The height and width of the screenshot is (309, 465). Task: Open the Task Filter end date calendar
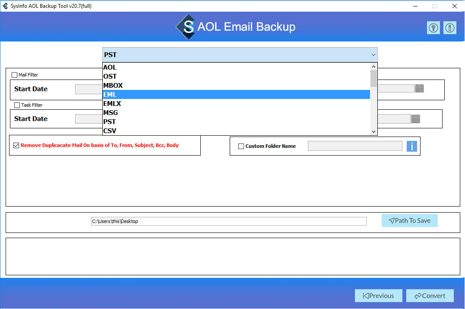[x=415, y=119]
